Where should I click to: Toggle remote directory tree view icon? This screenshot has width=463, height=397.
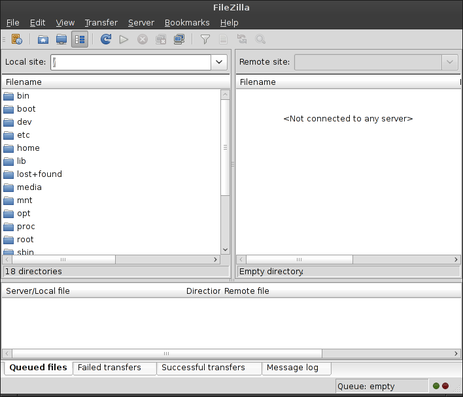pyautogui.click(x=61, y=39)
